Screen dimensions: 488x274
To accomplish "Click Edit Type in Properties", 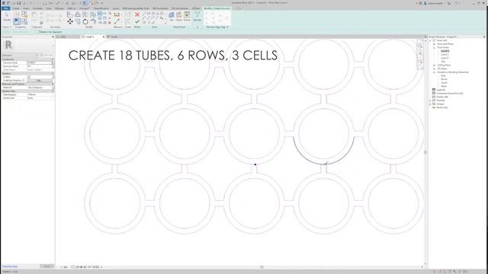I will pos(47,56).
